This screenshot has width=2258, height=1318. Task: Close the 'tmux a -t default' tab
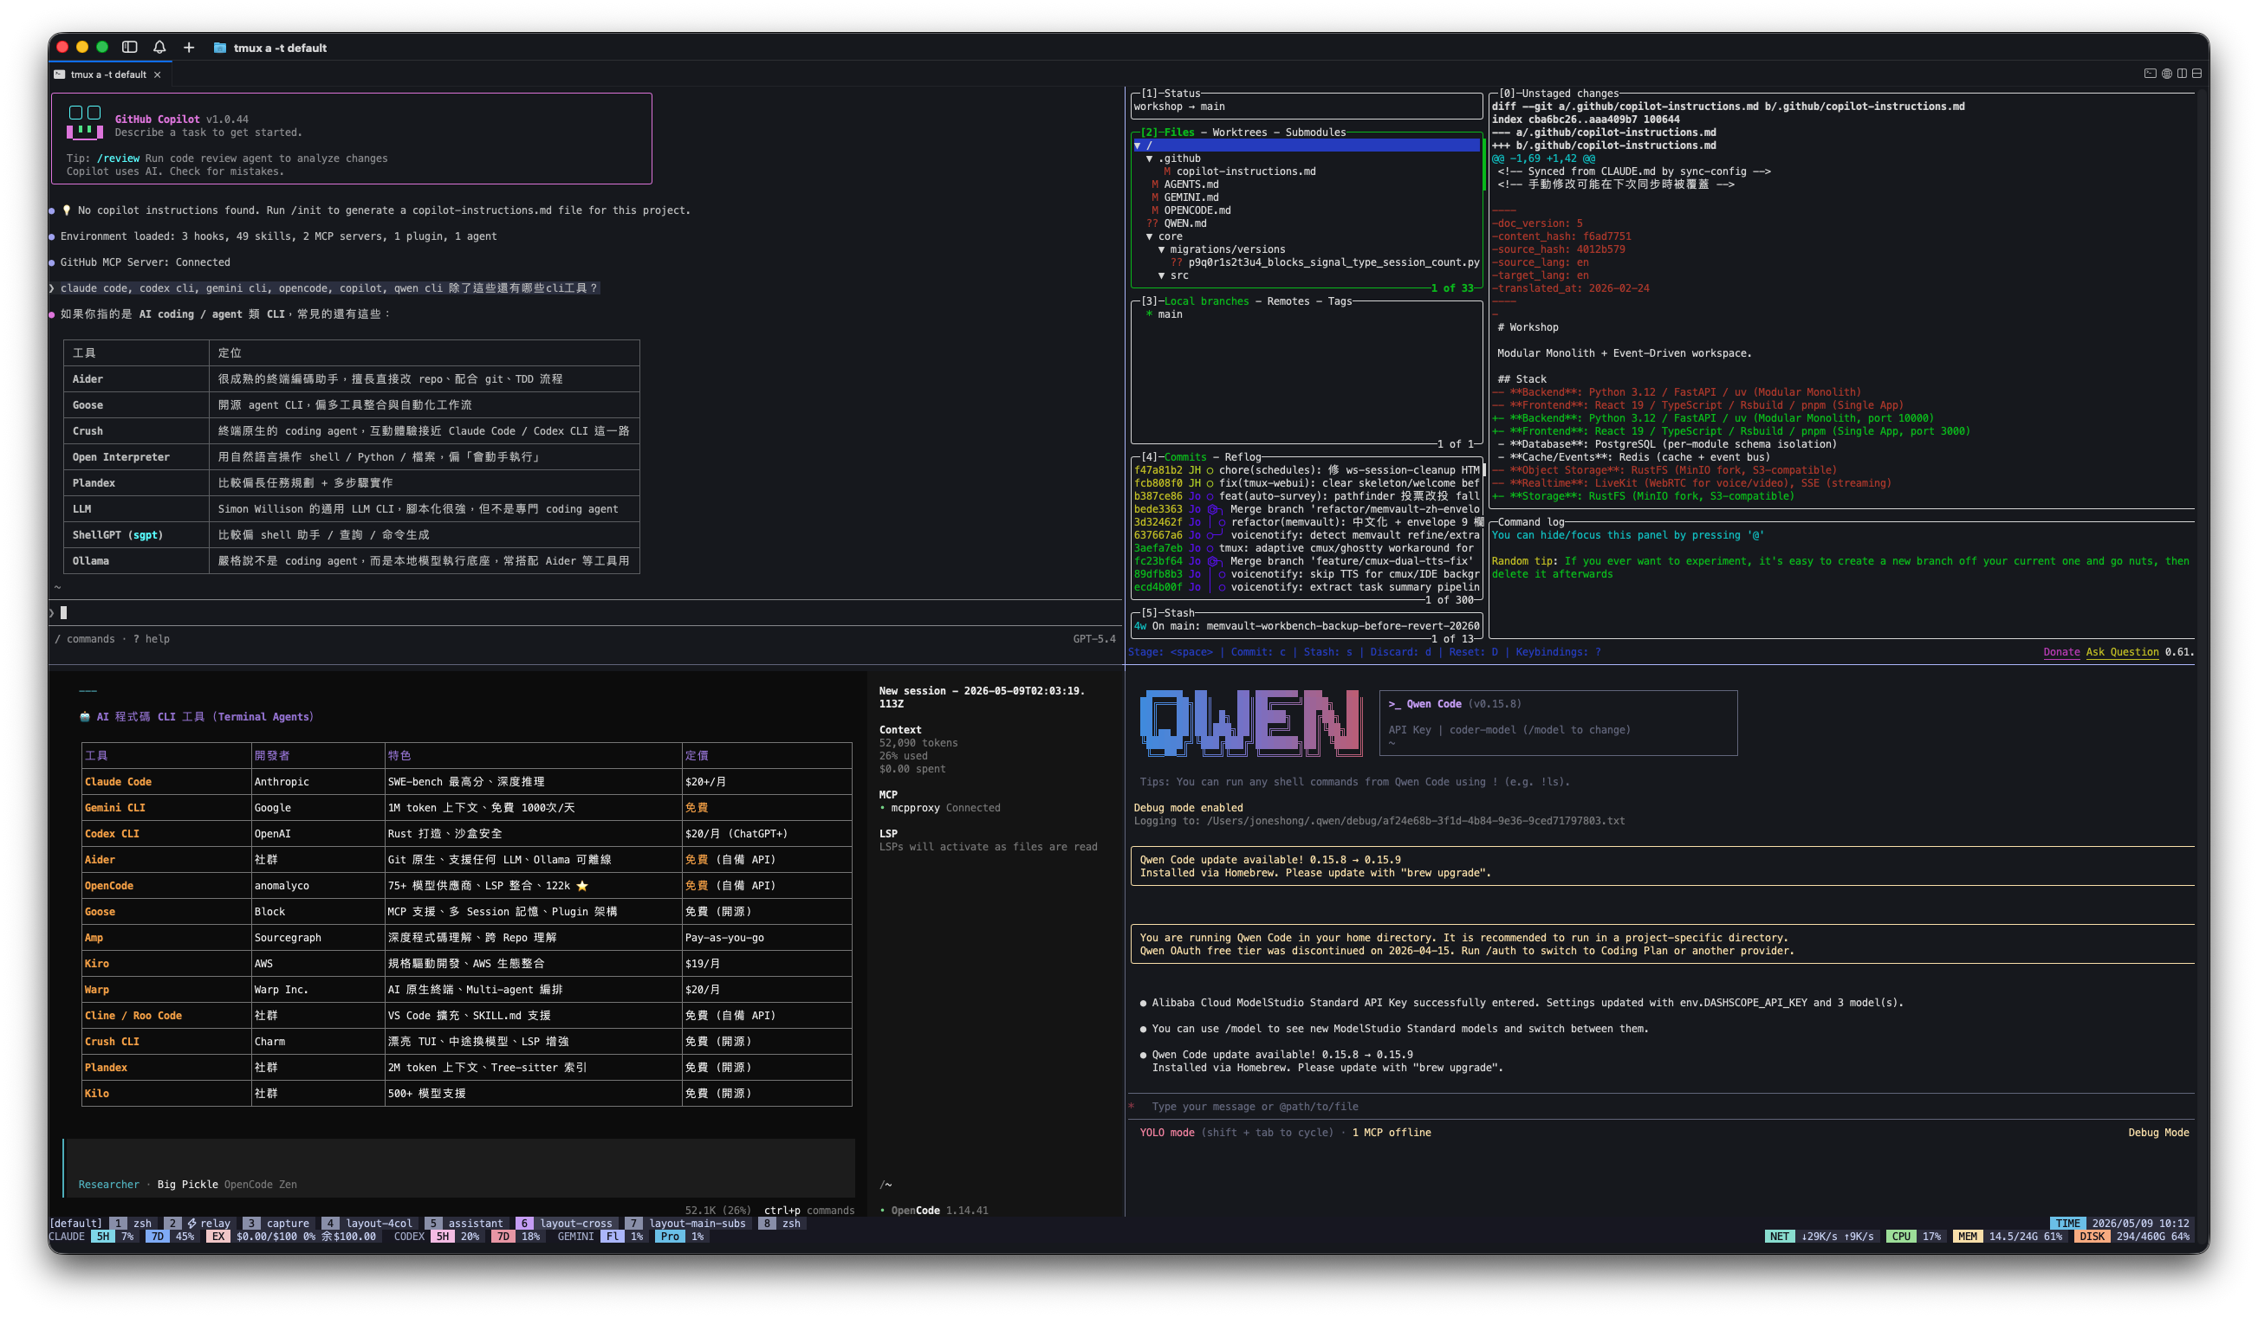coord(158,74)
